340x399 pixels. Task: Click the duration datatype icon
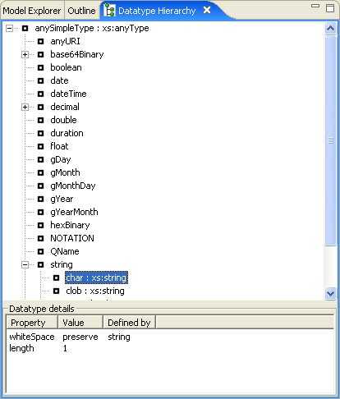coord(40,133)
